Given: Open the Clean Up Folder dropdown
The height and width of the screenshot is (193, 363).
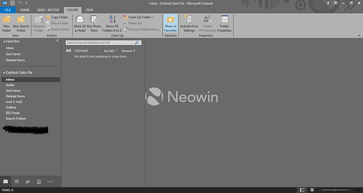Looking at the screenshot, I should pos(138,17).
